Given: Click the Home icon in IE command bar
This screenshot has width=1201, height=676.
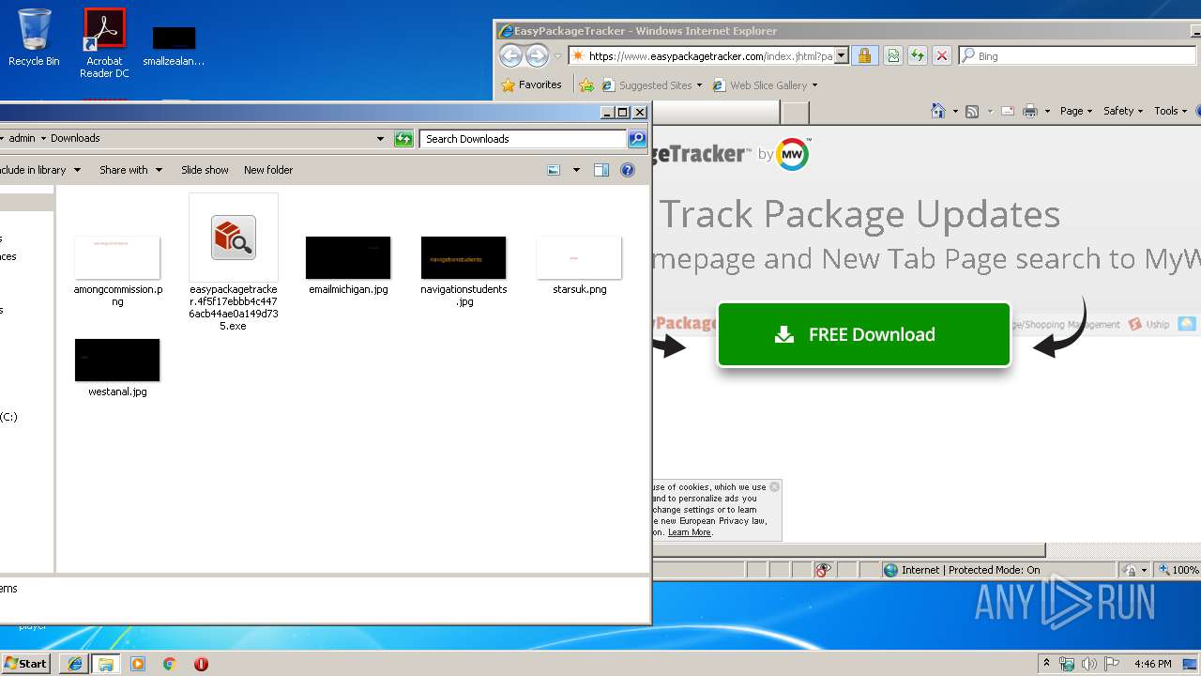Looking at the screenshot, I should click(x=937, y=111).
